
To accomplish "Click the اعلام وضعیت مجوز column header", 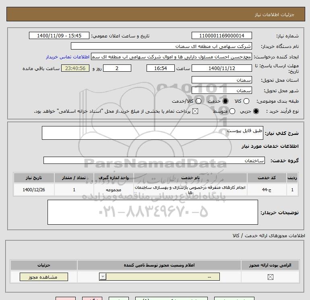I will (159, 265).
